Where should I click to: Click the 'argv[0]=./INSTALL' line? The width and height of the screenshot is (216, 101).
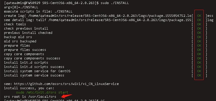(x=21, y=7)
